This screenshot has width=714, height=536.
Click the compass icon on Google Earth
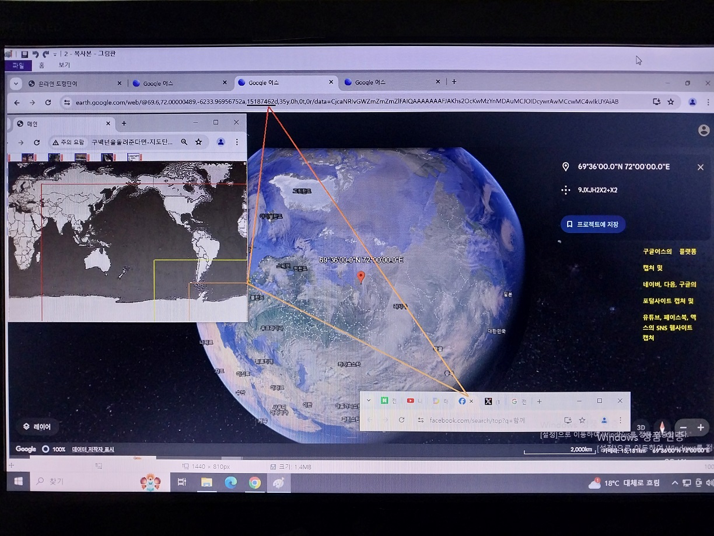point(661,427)
